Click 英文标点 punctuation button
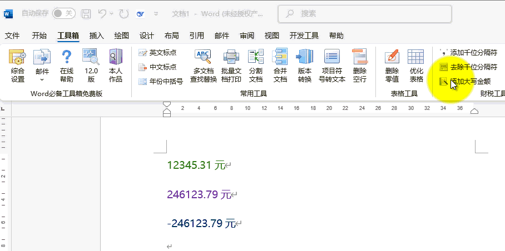 [x=158, y=53]
